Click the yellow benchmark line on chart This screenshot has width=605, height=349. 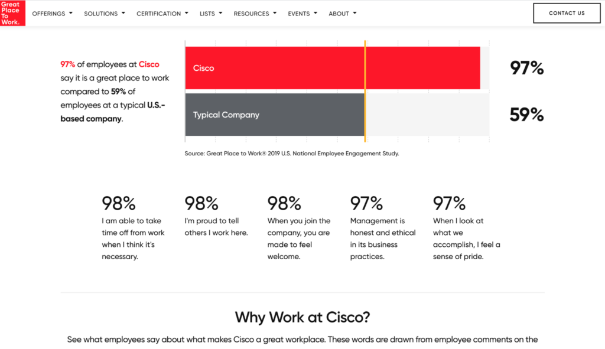point(365,91)
